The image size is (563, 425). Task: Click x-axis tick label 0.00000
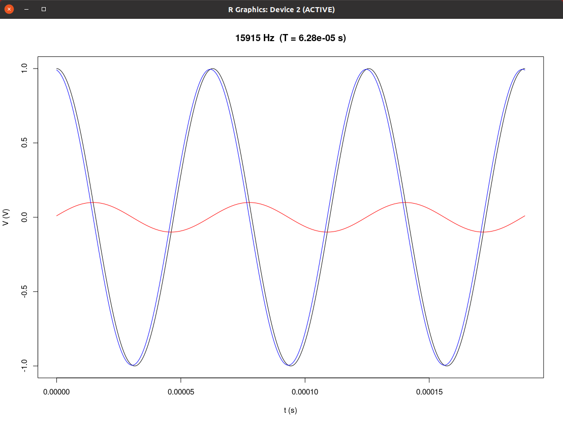56,392
